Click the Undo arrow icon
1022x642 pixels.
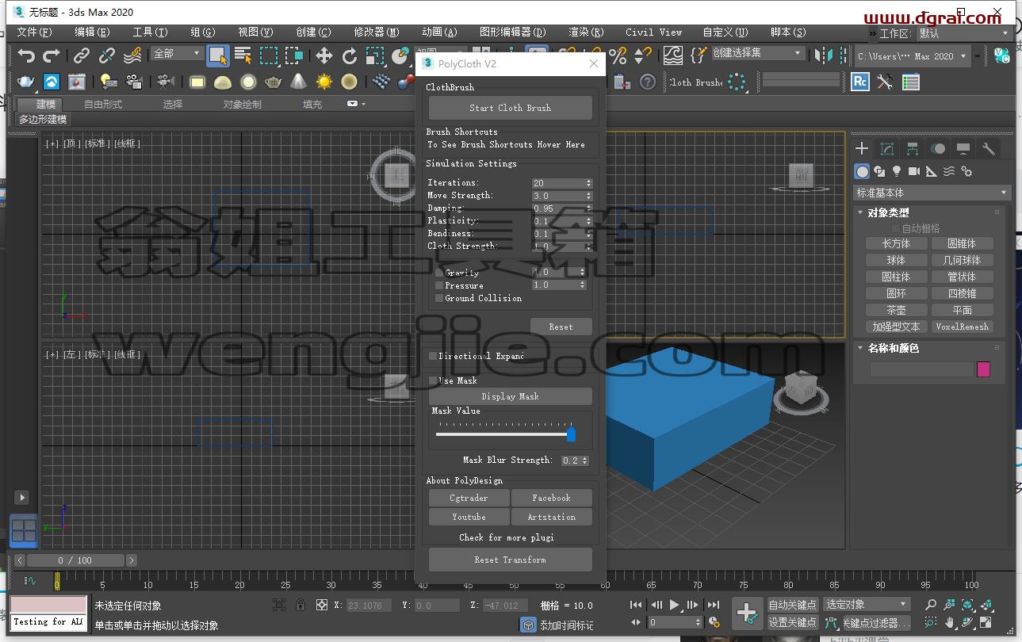(26, 55)
